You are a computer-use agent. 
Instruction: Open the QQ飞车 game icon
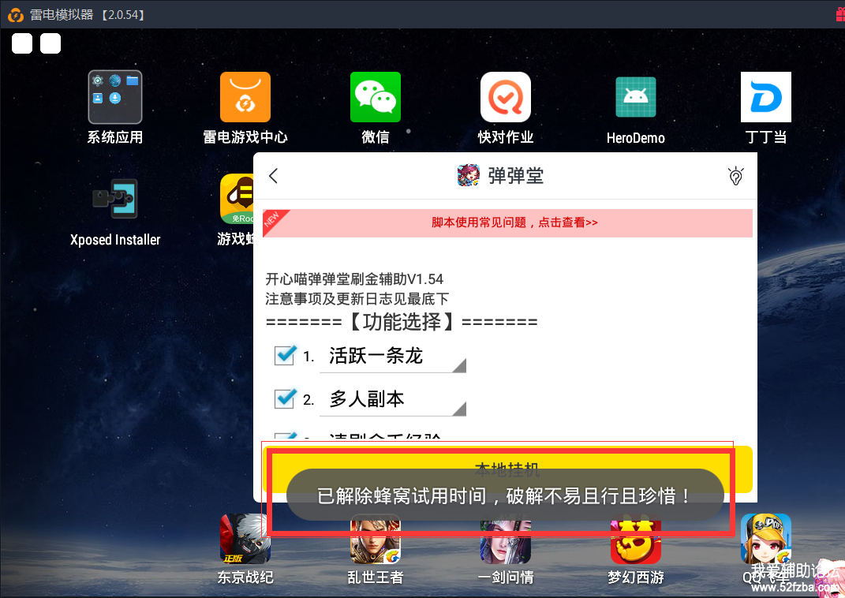coord(766,538)
